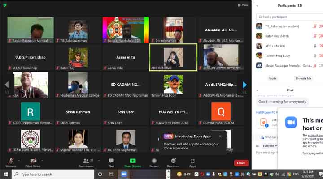Click the Find a participant search field
Screen dimensions: 323x179
pos(289,17)
